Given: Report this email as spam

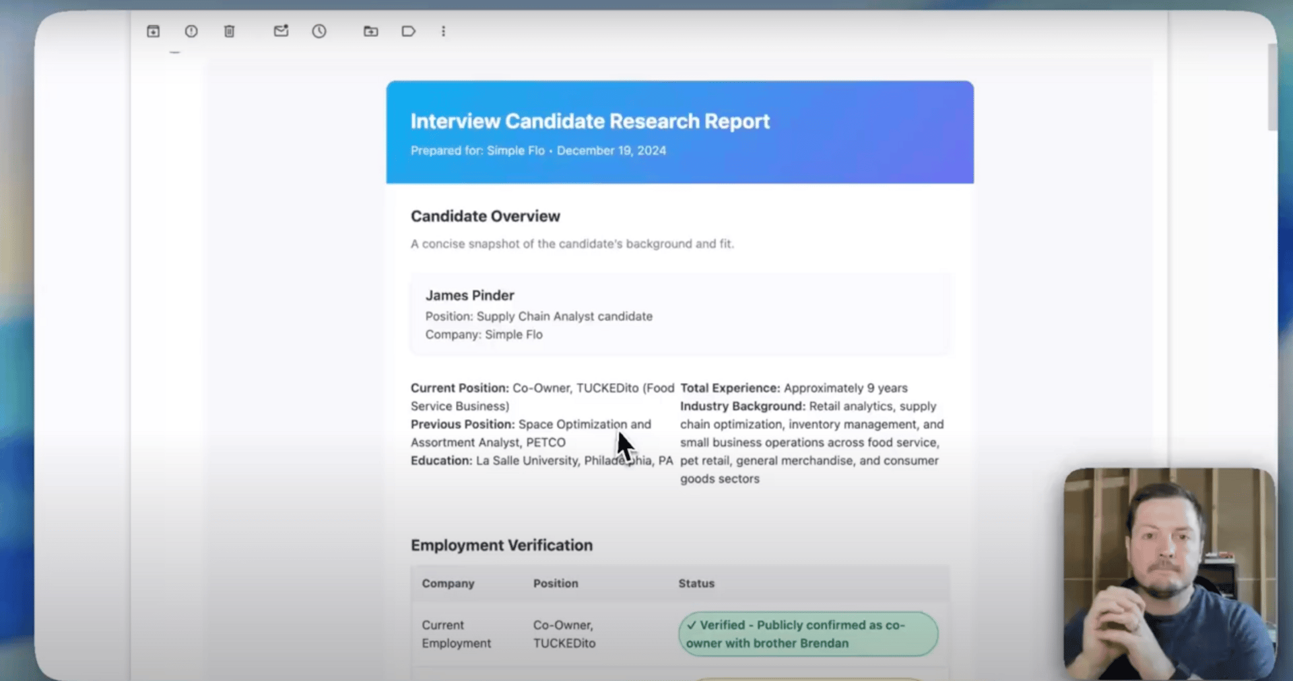Looking at the screenshot, I should (191, 31).
